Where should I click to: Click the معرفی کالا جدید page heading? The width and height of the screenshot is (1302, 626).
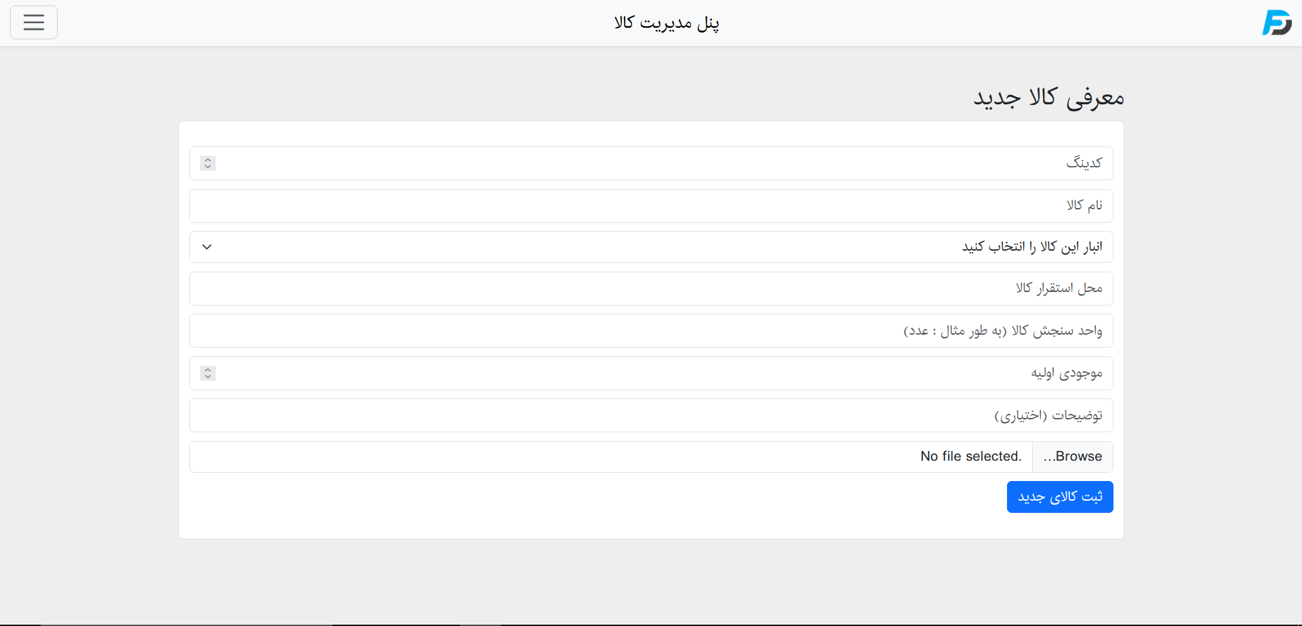pyautogui.click(x=1048, y=98)
